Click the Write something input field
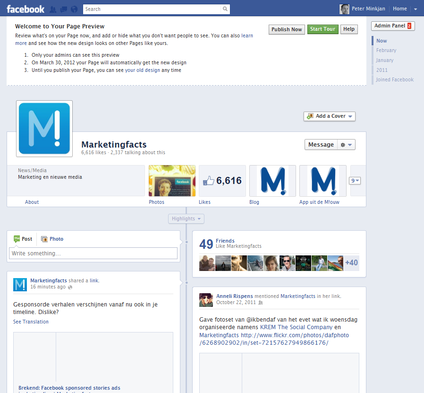424x393 pixels. (93, 253)
